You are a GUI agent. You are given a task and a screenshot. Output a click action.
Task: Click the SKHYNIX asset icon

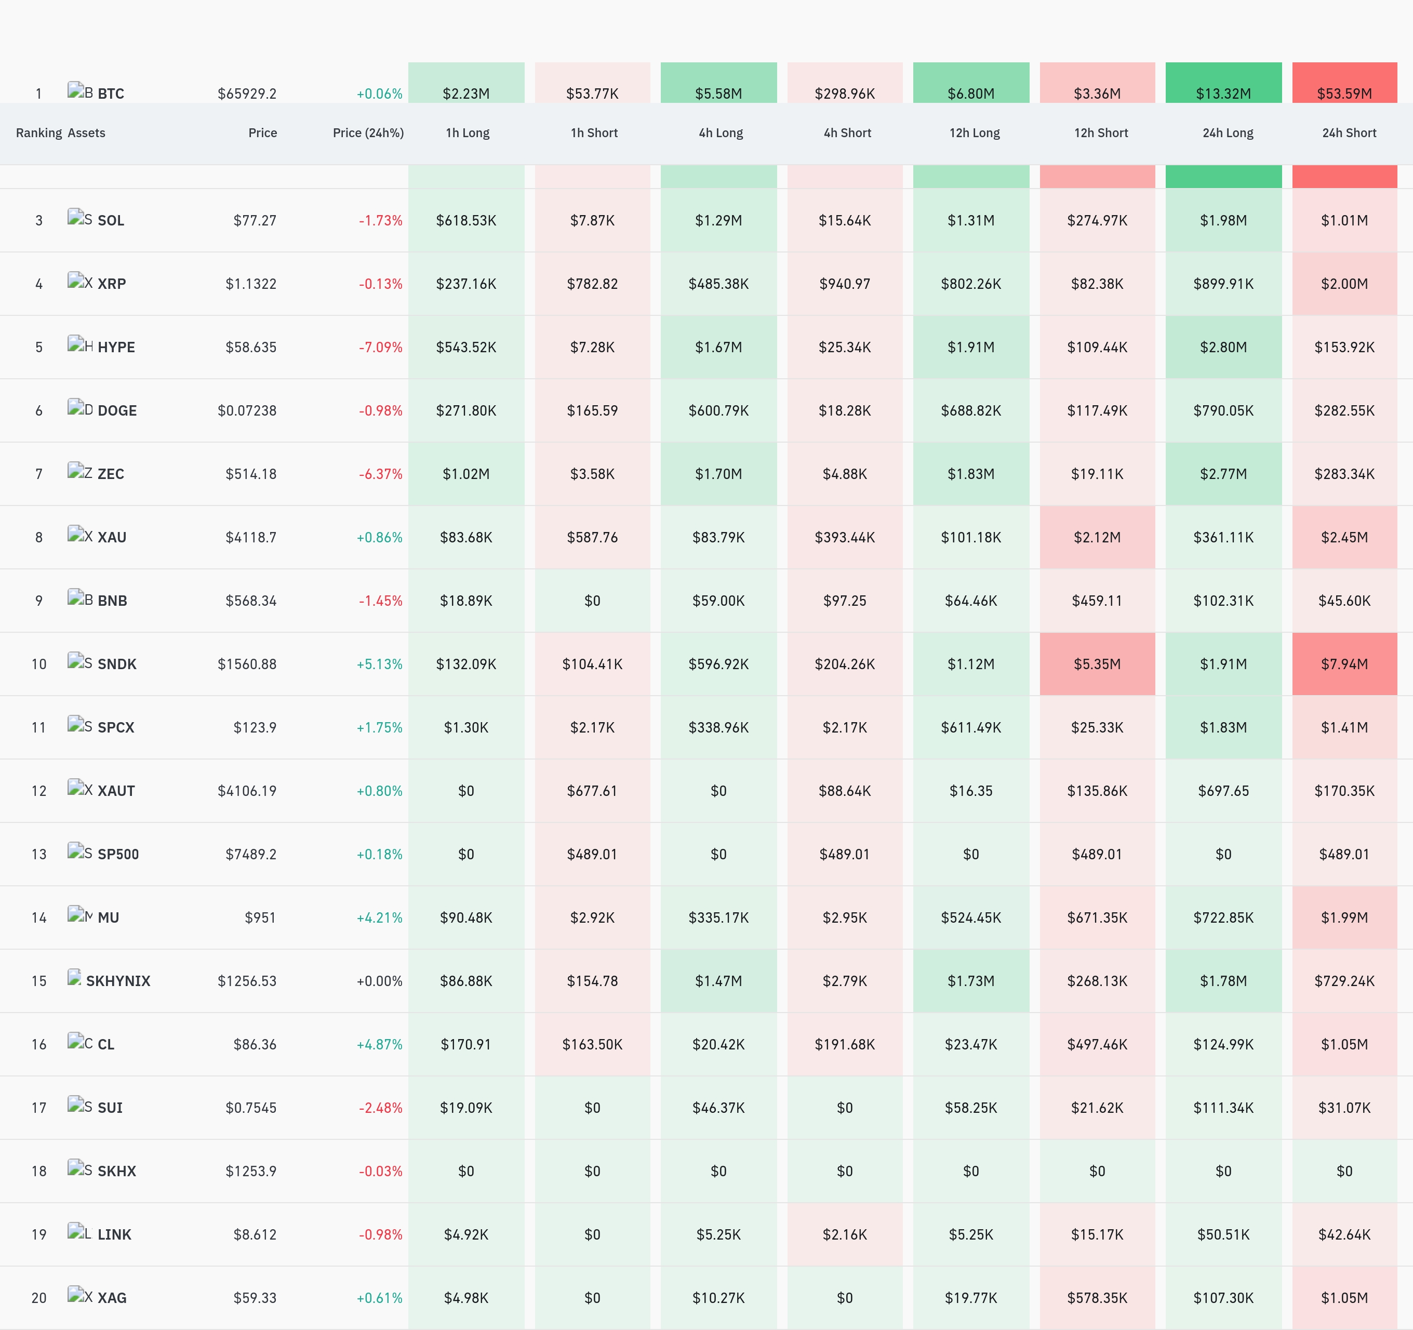(75, 978)
